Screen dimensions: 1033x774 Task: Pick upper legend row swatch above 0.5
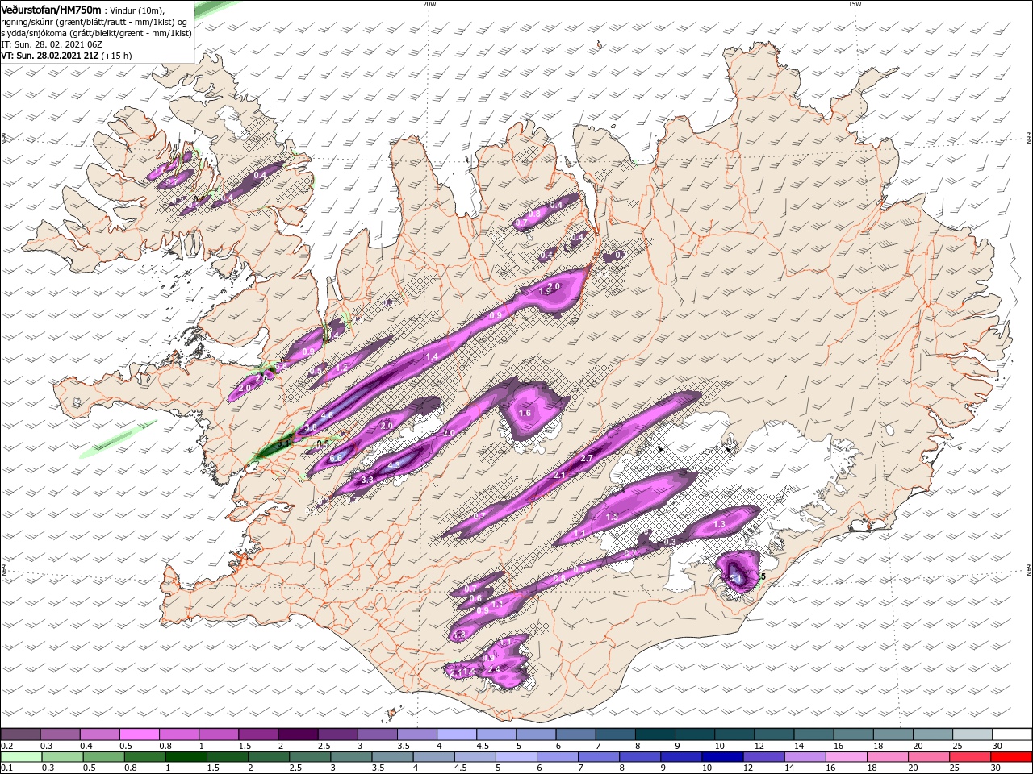click(139, 734)
